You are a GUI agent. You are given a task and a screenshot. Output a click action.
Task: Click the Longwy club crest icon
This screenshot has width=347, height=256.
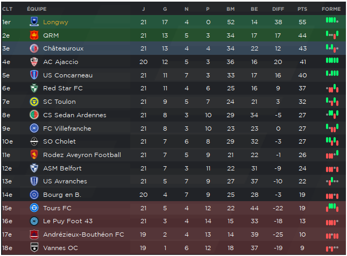pyautogui.click(x=34, y=22)
